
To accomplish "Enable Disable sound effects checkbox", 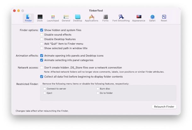I will point(42,35).
